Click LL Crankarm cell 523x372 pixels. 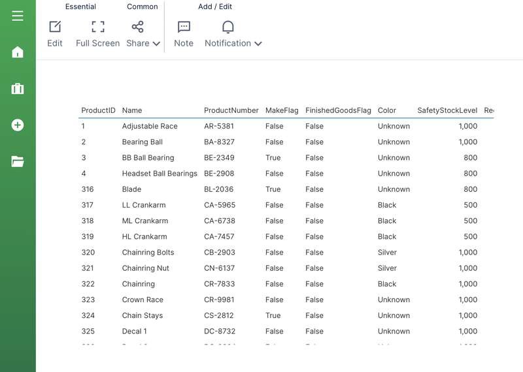144,205
